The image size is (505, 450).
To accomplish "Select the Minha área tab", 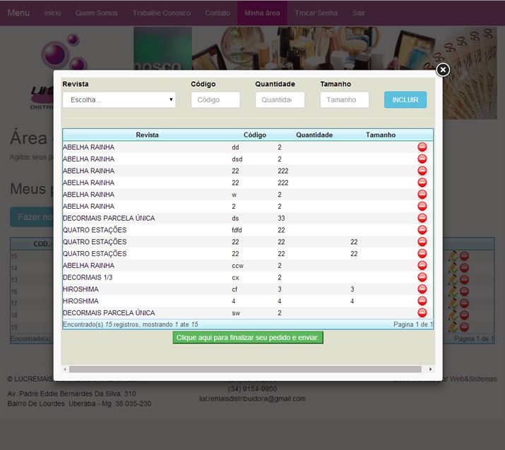I will tap(262, 13).
